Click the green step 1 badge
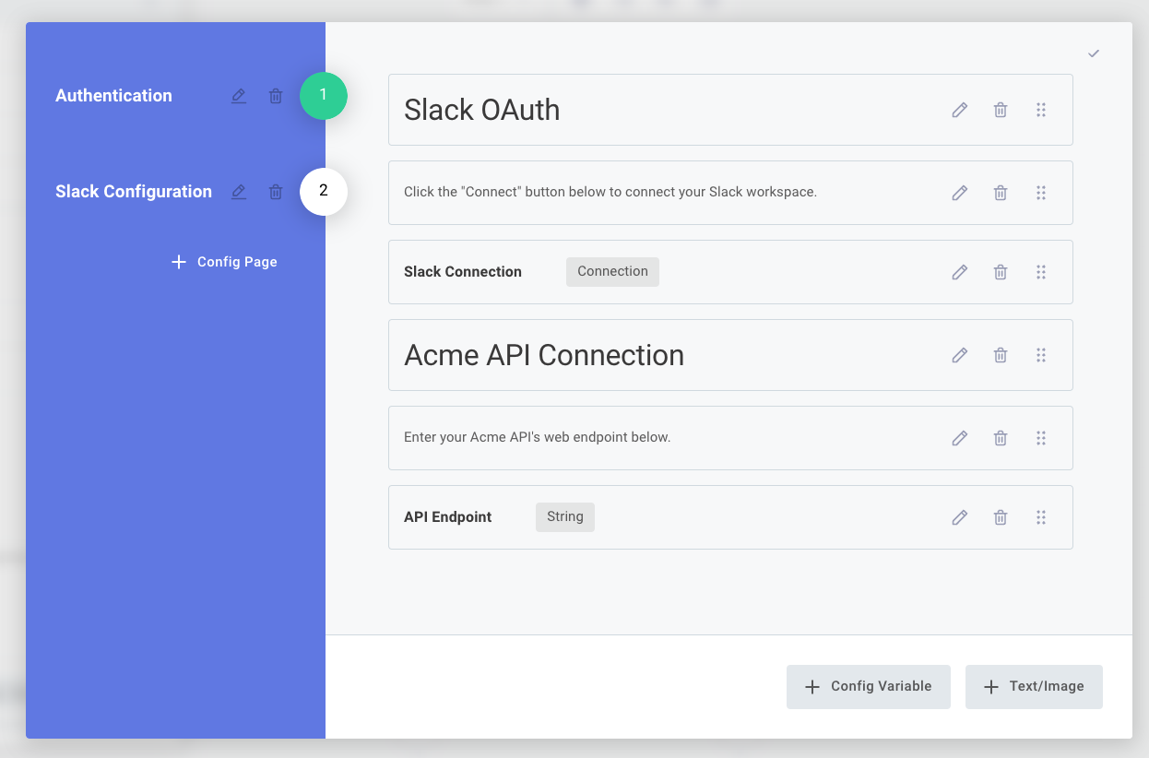Image resolution: width=1149 pixels, height=758 pixels. click(x=324, y=96)
